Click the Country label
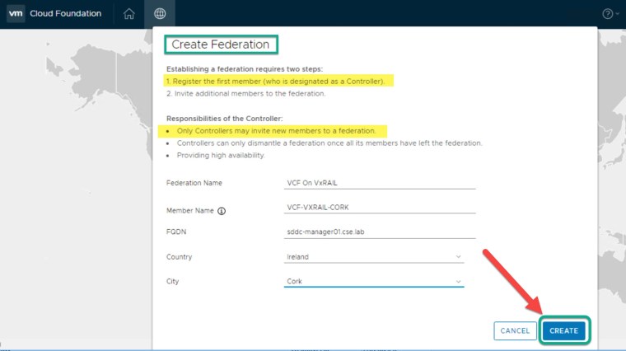 (x=179, y=257)
